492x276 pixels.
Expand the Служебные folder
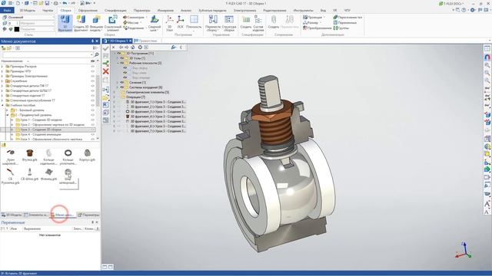[x=2, y=80]
